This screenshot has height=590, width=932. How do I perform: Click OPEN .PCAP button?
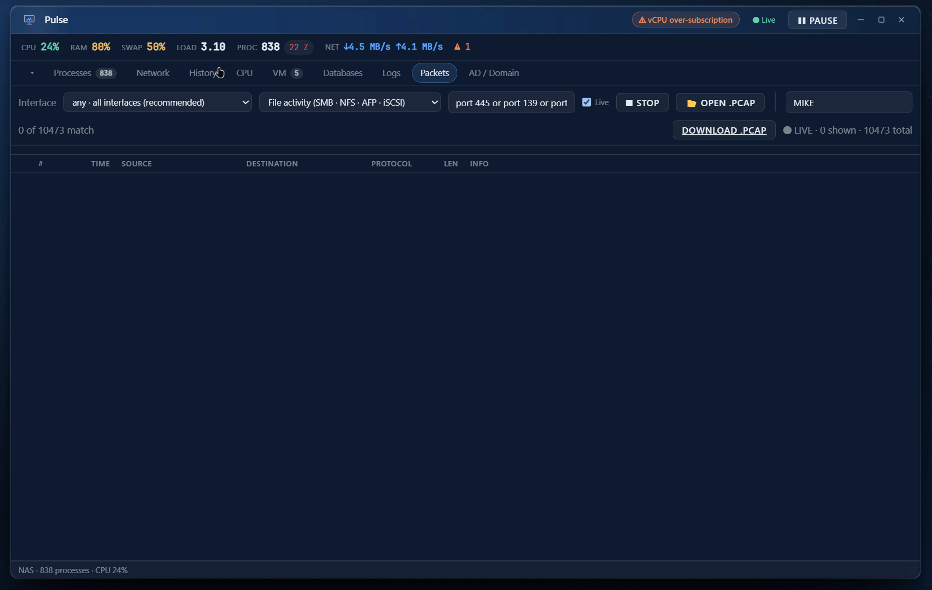point(720,102)
